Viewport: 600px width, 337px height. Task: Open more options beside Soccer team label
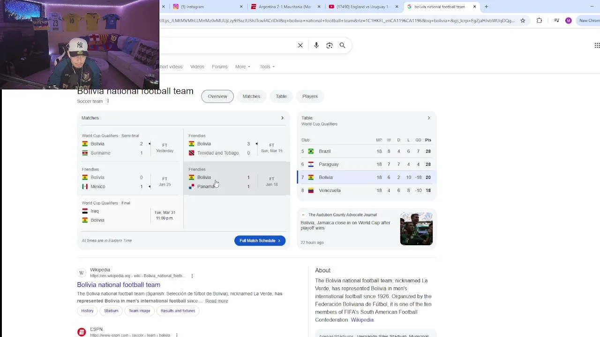[108, 101]
